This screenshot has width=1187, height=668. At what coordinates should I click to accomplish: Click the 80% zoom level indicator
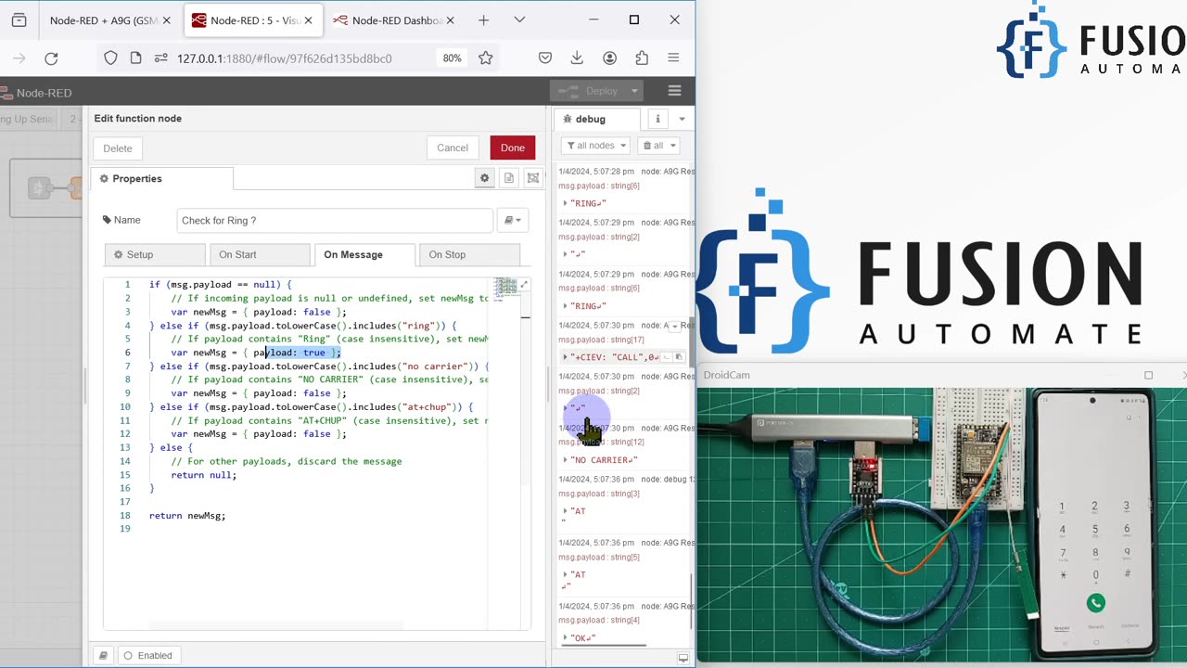452,58
